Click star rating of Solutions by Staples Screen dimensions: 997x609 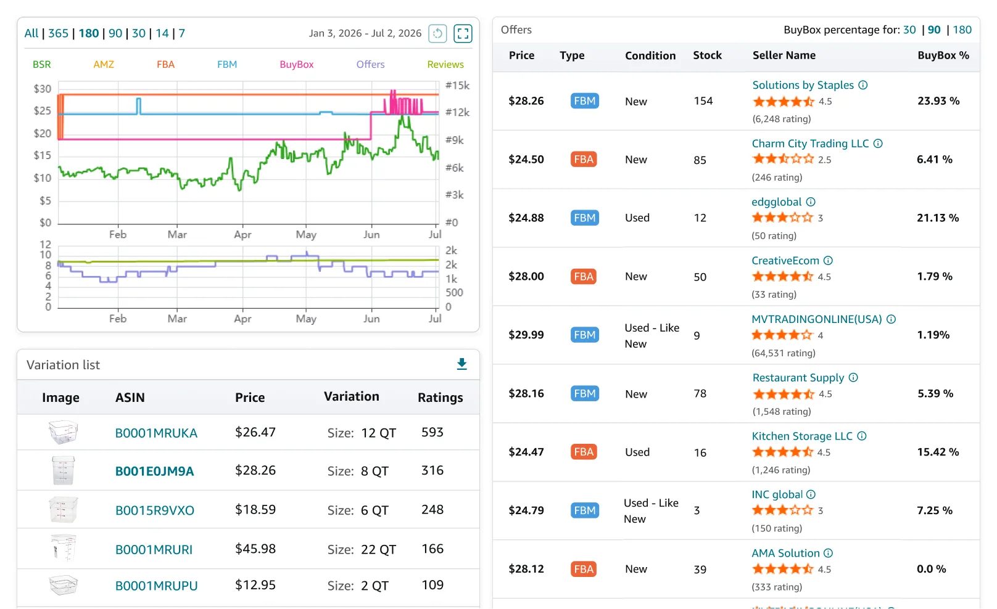click(784, 102)
